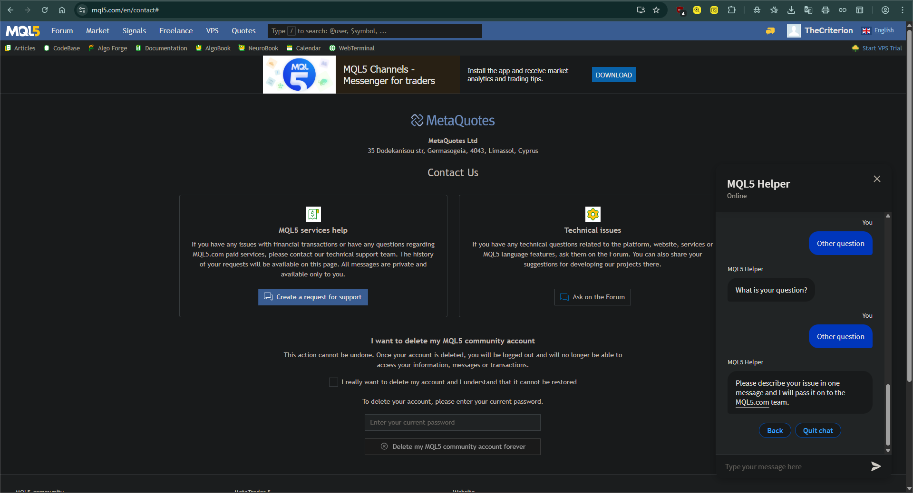This screenshot has width=913, height=493.
Task: Click the site information icon in address bar
Action: pyautogui.click(x=82, y=10)
